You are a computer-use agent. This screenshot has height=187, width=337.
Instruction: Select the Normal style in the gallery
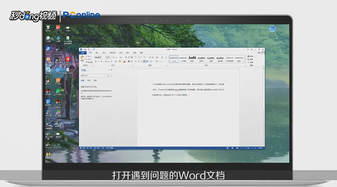[x=174, y=59]
